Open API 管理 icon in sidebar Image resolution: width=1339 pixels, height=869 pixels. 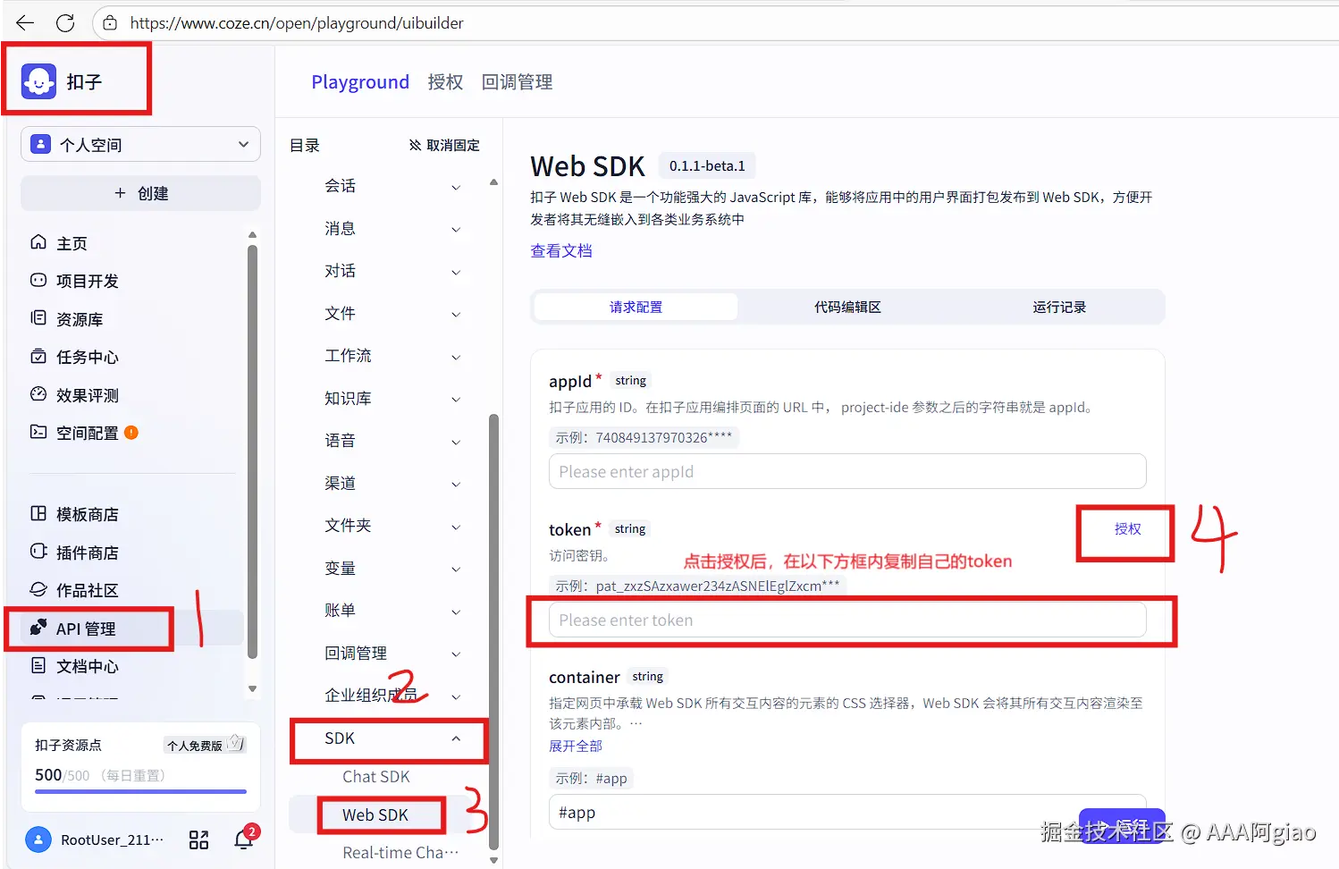[x=38, y=628]
